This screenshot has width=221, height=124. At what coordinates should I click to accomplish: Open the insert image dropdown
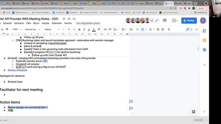click(x=116, y=29)
